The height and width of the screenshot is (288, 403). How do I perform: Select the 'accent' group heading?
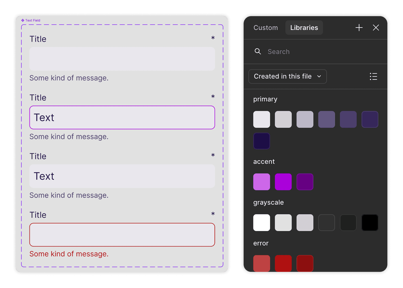264,162
